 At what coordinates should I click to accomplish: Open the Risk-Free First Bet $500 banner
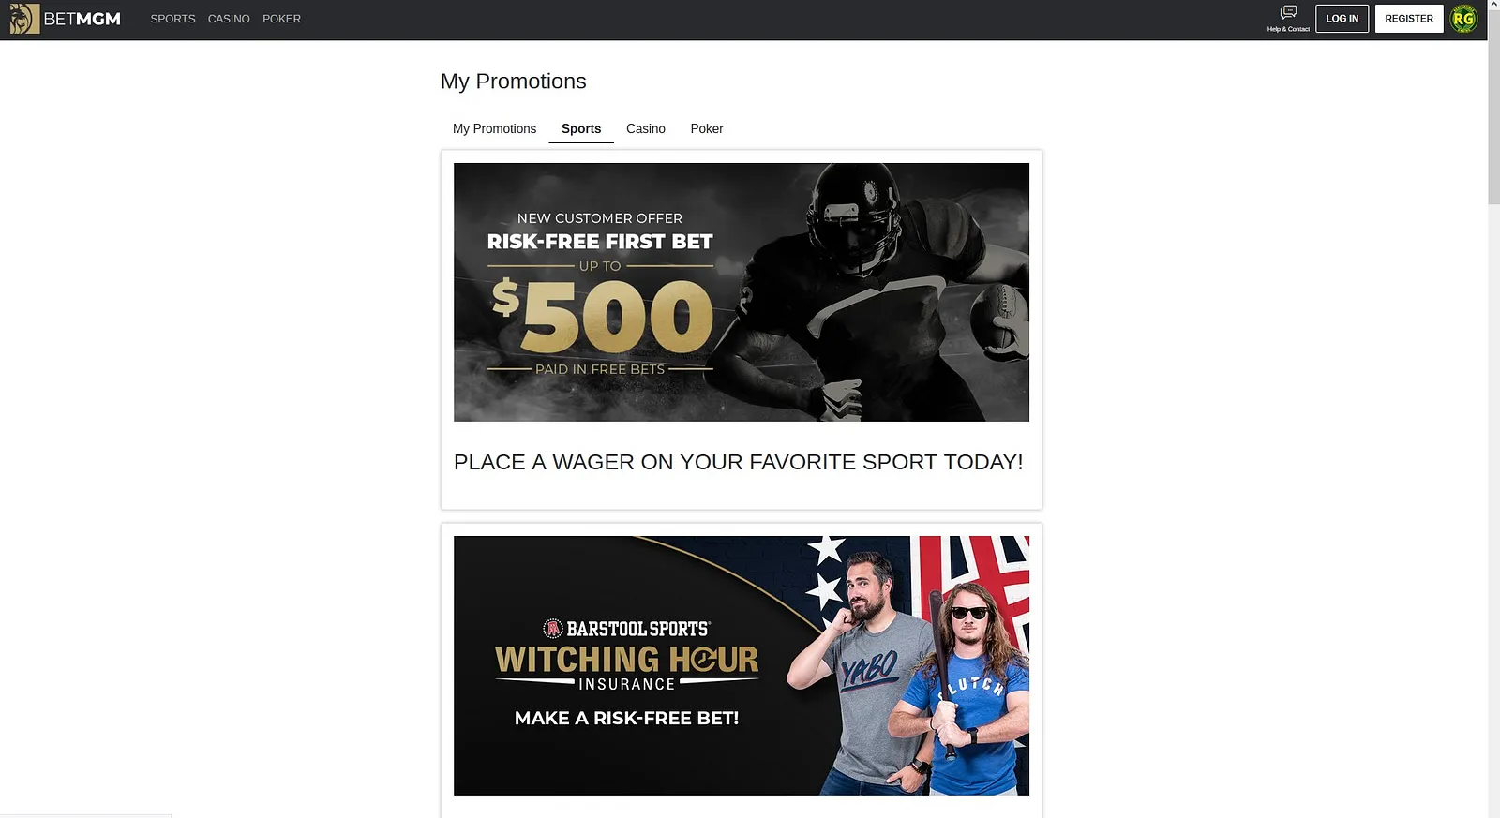pyautogui.click(x=742, y=292)
